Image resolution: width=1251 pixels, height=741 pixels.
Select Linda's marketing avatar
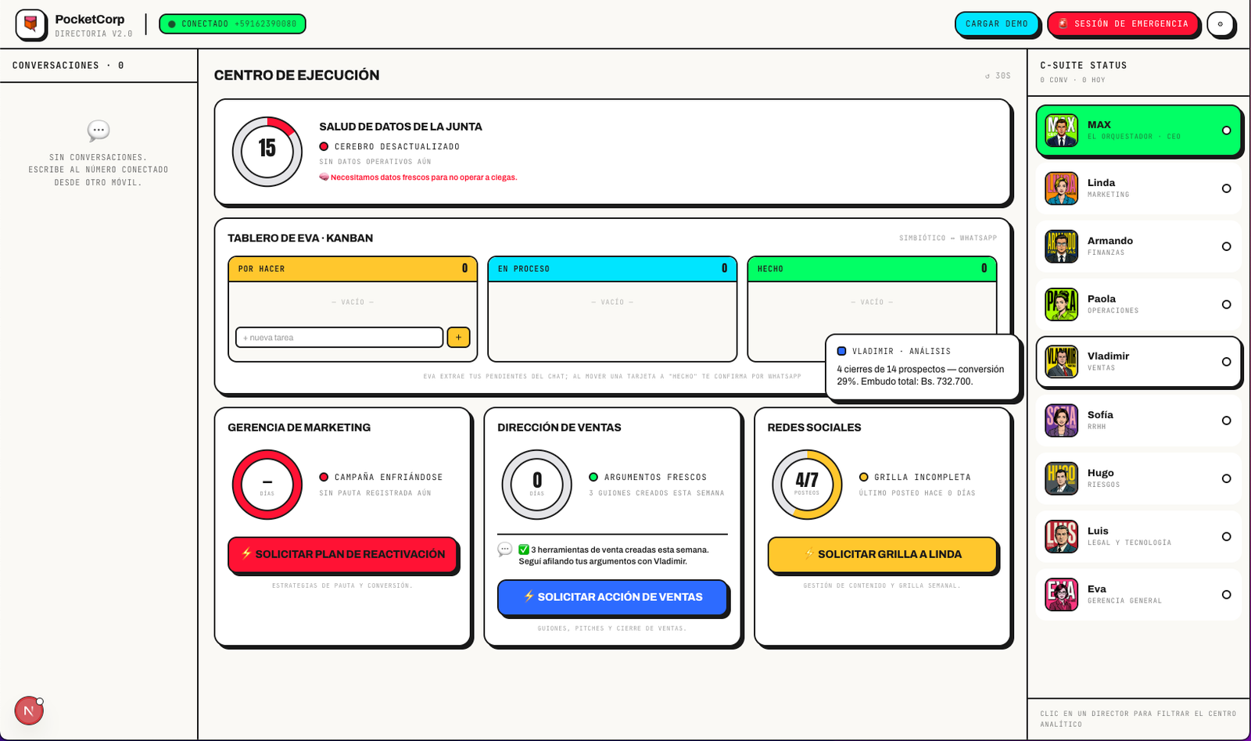click(1061, 188)
